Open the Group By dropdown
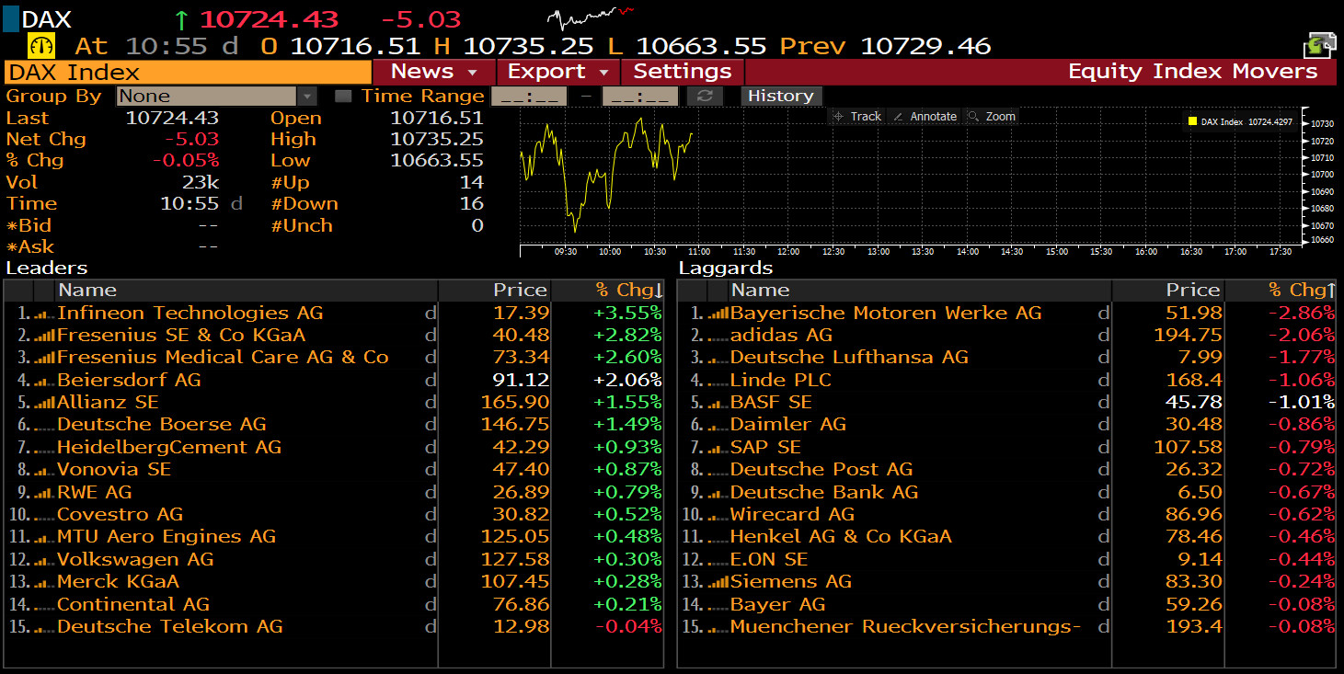1344x674 pixels. click(x=217, y=96)
